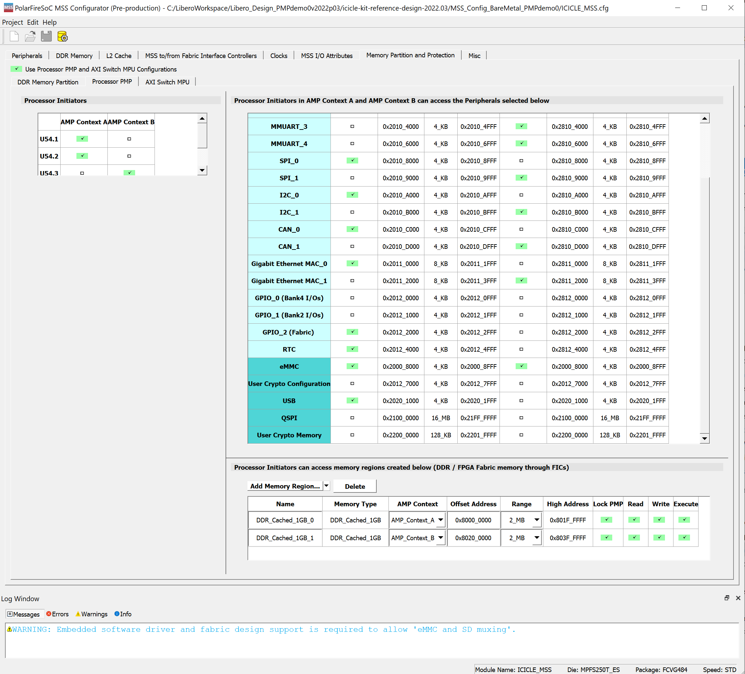745x674 pixels.
Task: Show Errors in the Log Window
Action: coord(57,614)
